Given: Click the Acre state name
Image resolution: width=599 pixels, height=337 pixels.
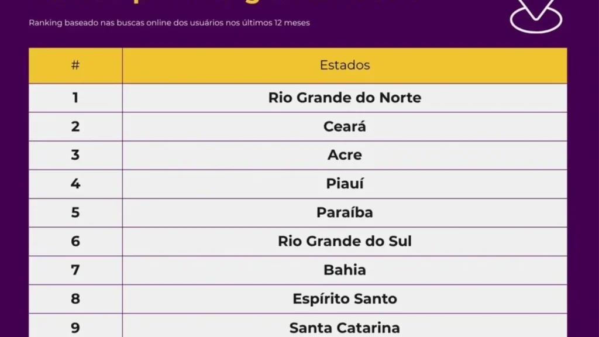Looking at the screenshot, I should coord(345,155).
